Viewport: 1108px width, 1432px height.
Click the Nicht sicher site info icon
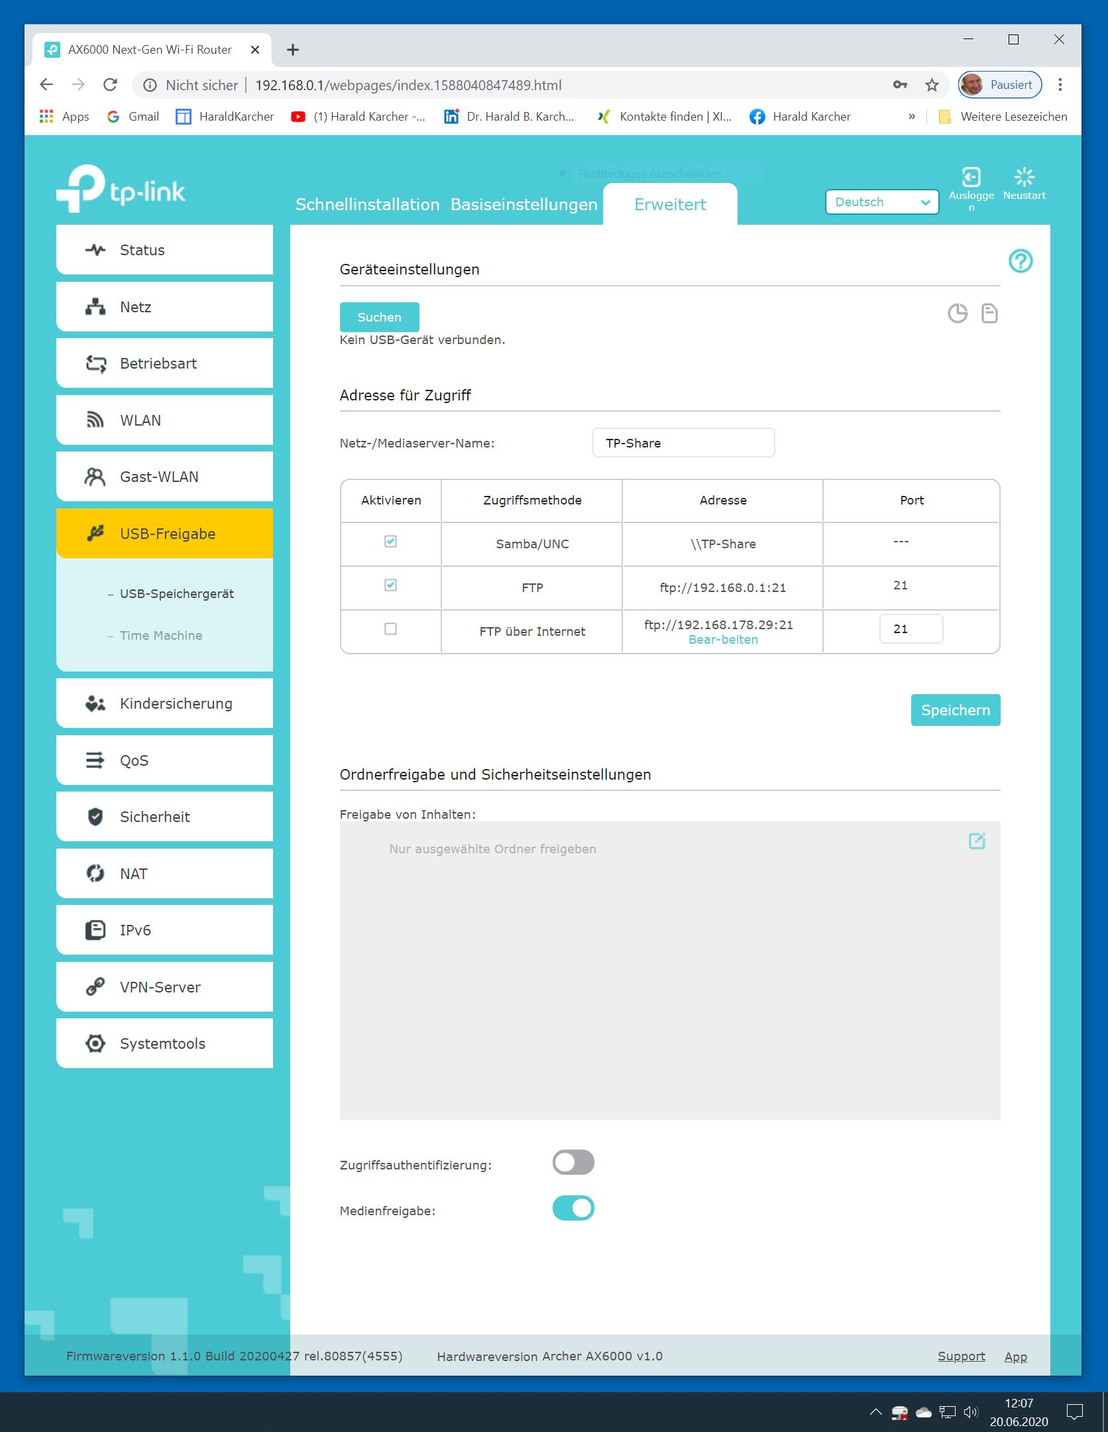(x=150, y=85)
